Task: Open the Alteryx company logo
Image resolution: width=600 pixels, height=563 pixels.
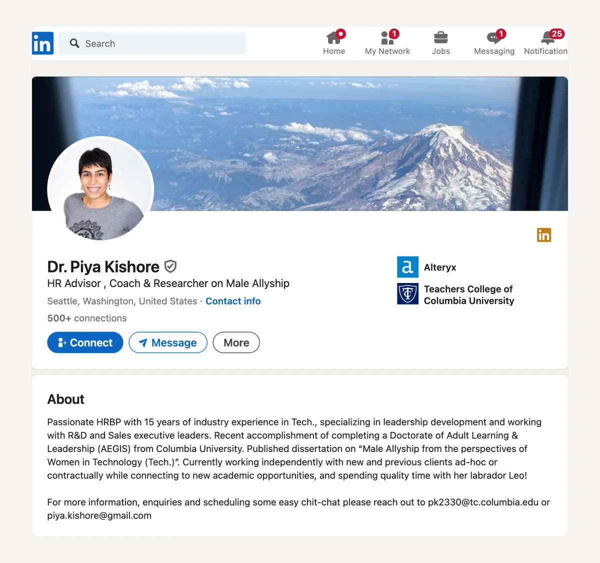Action: point(407,267)
